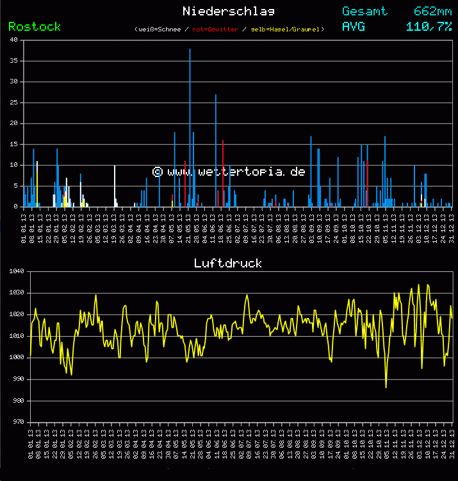Click the red rot=Gewitter legend entry
This screenshot has width=458, height=481.
coord(215,30)
